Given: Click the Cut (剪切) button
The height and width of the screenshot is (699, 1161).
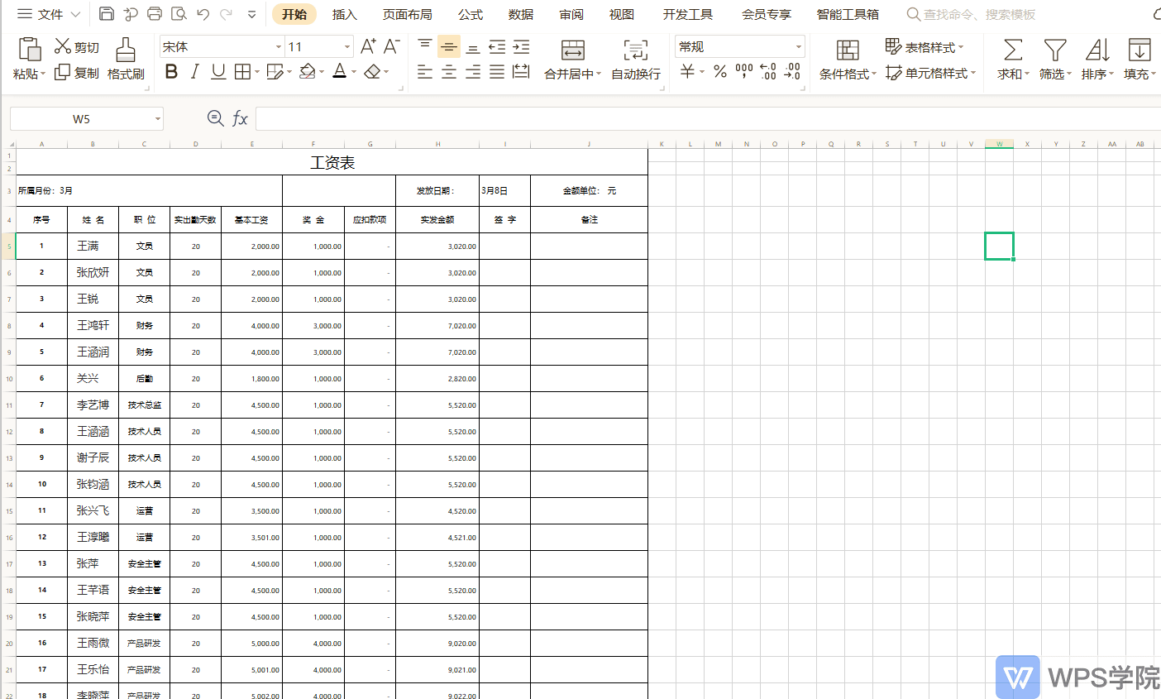Looking at the screenshot, I should [77, 47].
